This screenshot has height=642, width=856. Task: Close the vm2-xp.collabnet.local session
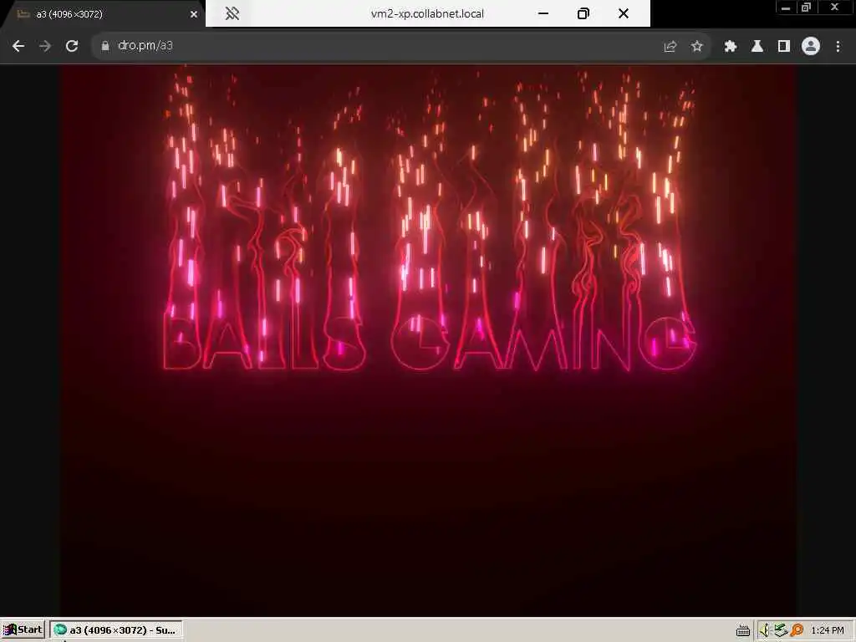click(x=624, y=13)
